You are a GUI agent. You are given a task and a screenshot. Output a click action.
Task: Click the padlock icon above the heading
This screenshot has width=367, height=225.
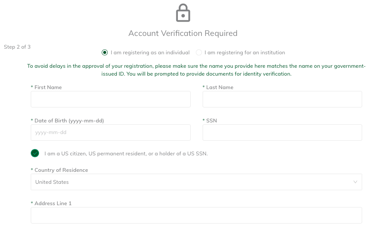[183, 13]
